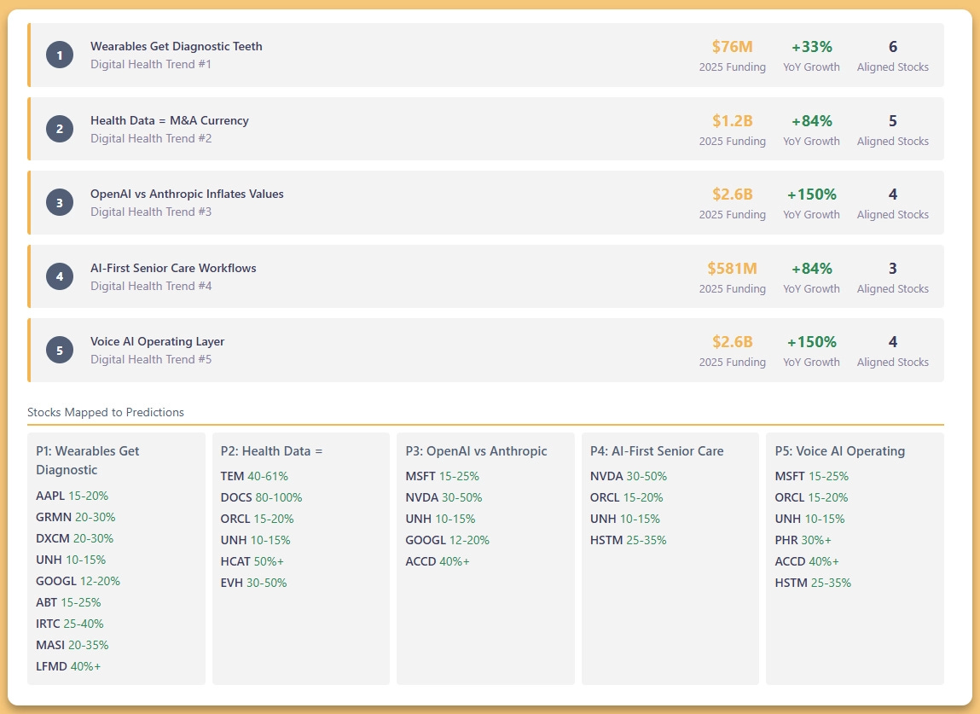Click the AAPL 15-20% stock entry
The width and height of the screenshot is (980, 714).
click(x=72, y=496)
